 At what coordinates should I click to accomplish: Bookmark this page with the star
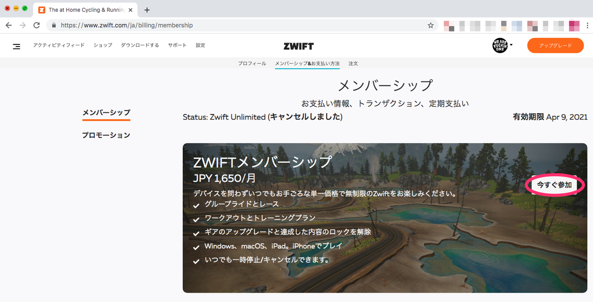pos(430,25)
